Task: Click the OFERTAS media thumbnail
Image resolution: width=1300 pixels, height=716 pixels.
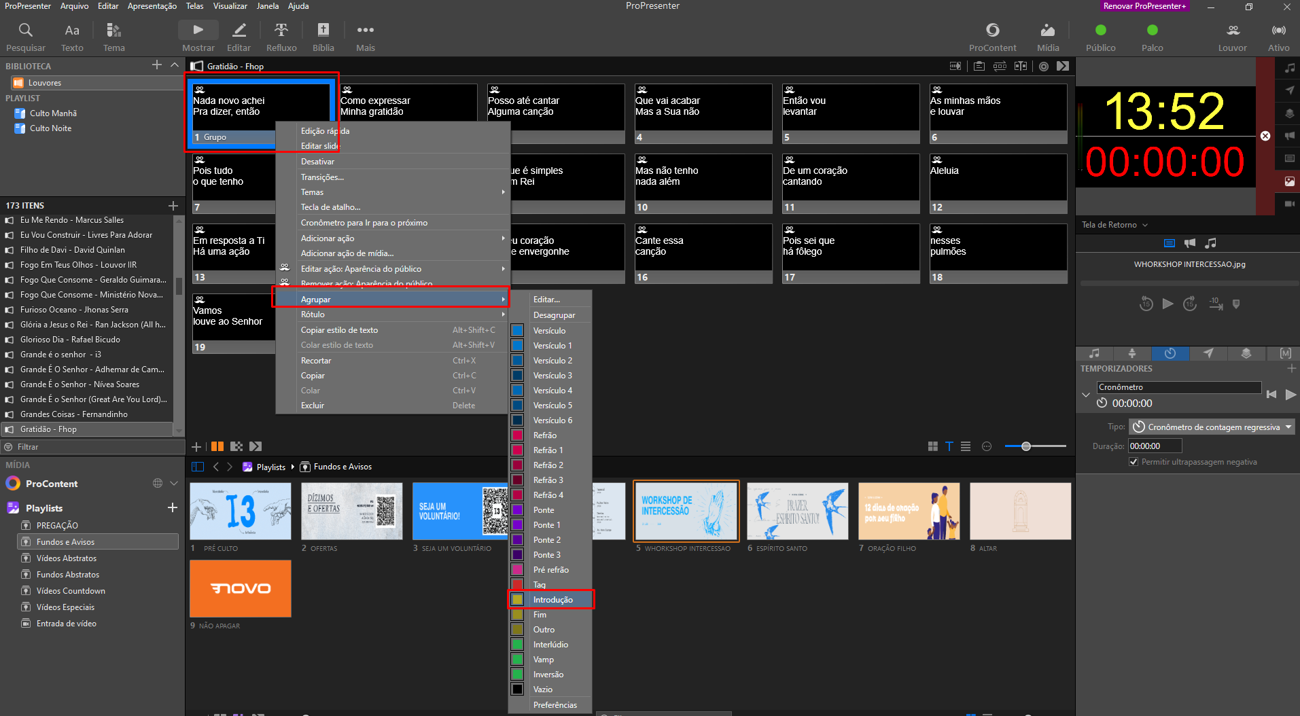Action: 352,511
